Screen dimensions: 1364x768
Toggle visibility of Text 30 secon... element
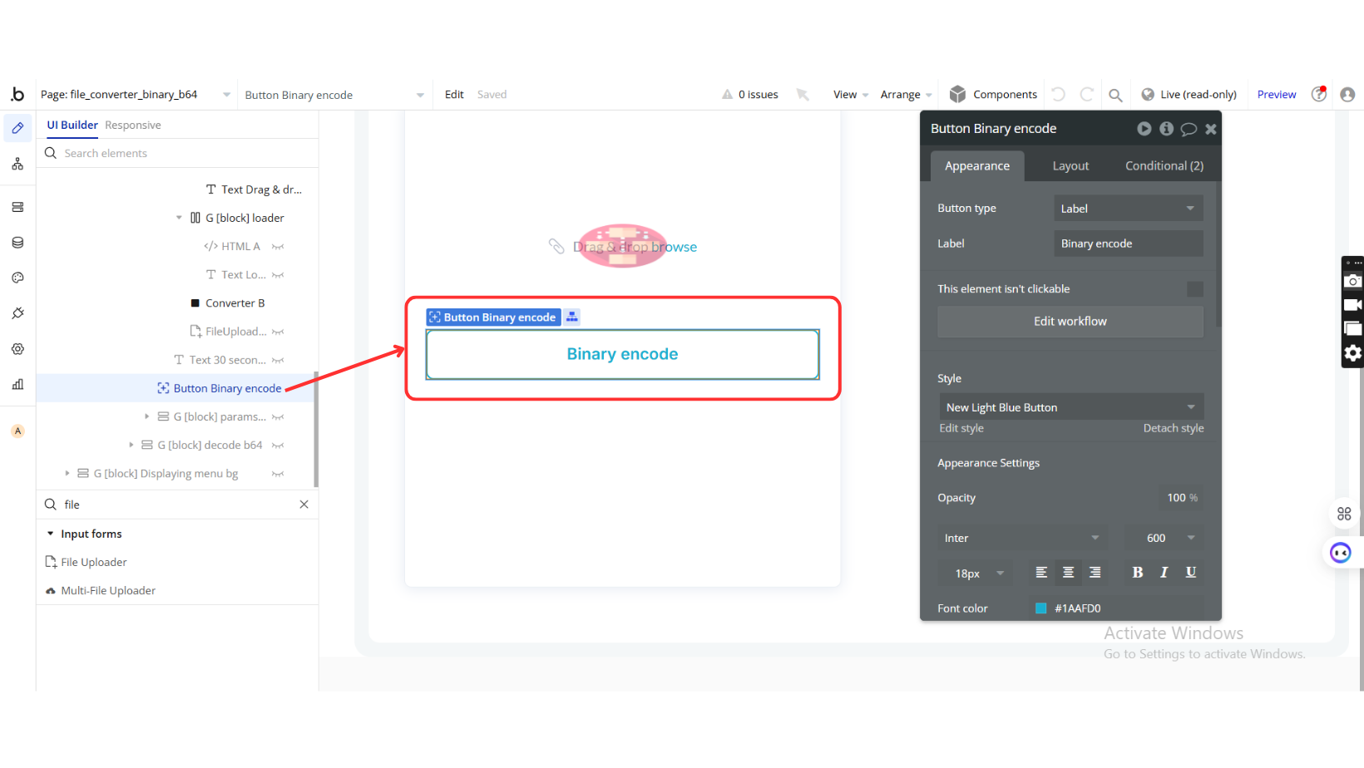pos(278,360)
